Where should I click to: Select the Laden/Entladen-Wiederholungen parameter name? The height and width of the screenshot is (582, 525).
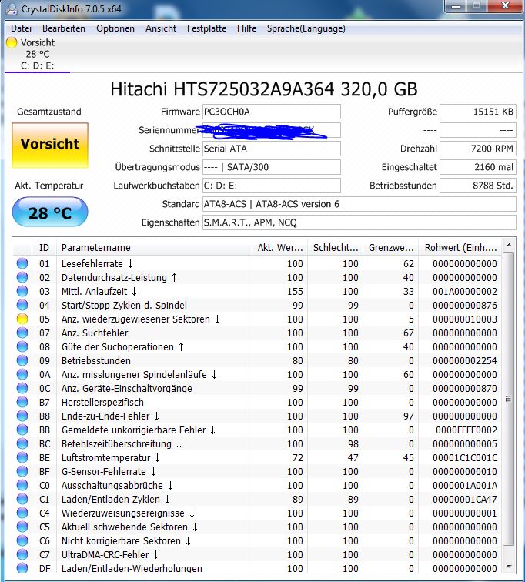pyautogui.click(x=132, y=568)
